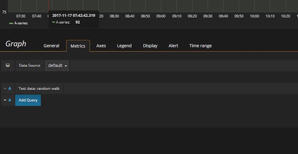This screenshot has width=298, height=154.
Task: Collapse query A on random walk row
Action: coord(5,88)
